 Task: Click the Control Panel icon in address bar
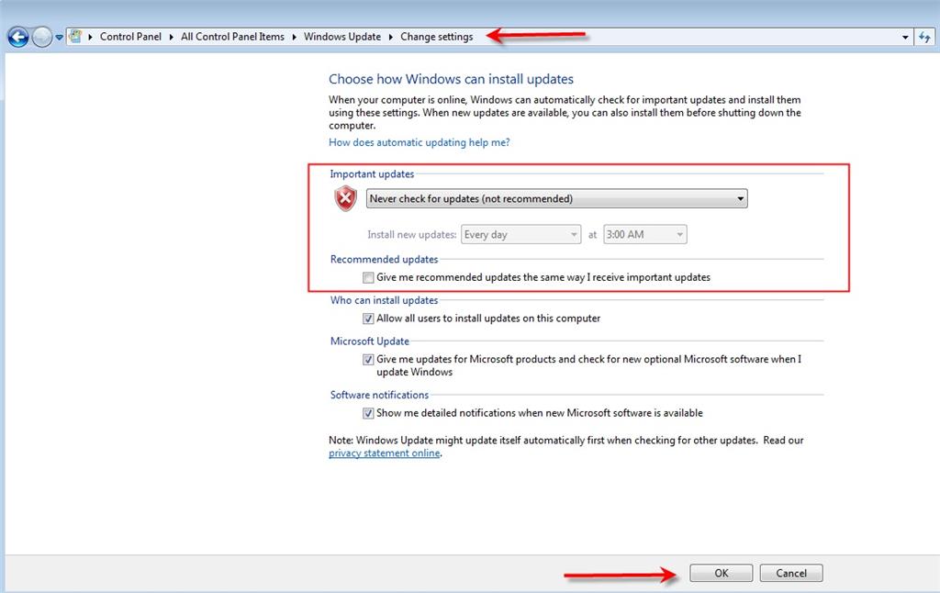click(75, 37)
